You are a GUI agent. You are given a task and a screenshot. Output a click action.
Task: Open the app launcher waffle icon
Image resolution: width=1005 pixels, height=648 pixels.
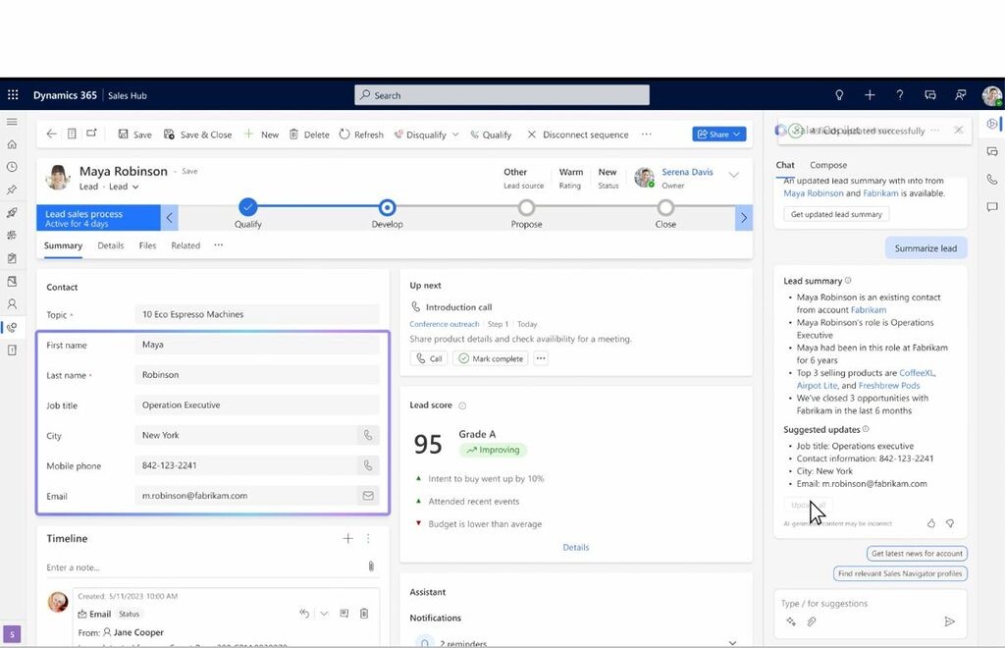(13, 95)
